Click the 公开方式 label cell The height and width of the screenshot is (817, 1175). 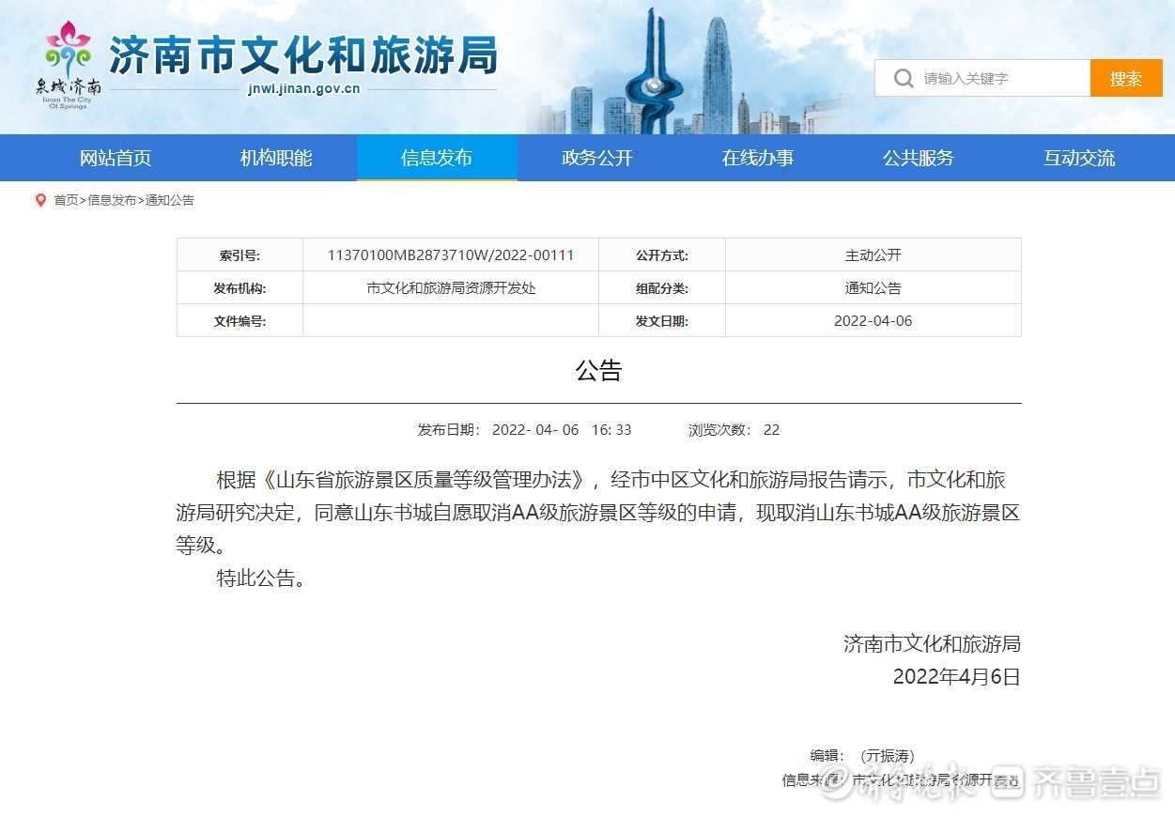coord(662,255)
